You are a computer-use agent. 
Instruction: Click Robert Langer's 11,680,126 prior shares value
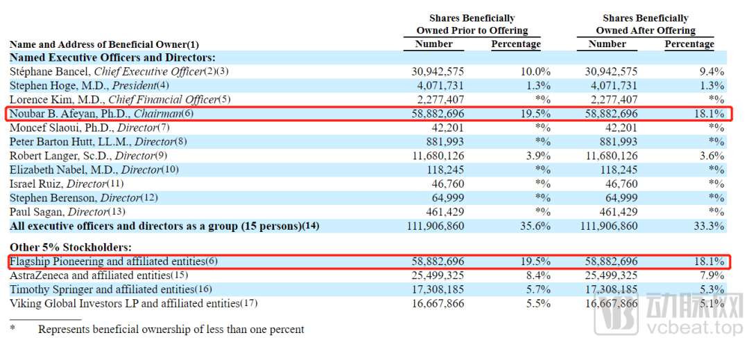(438, 156)
